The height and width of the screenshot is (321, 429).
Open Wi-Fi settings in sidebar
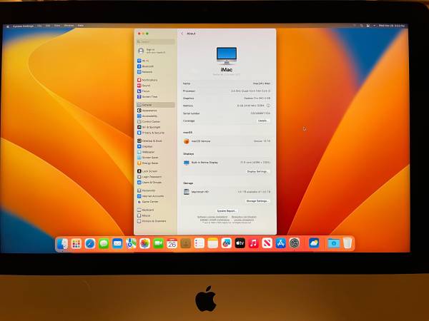(x=146, y=61)
